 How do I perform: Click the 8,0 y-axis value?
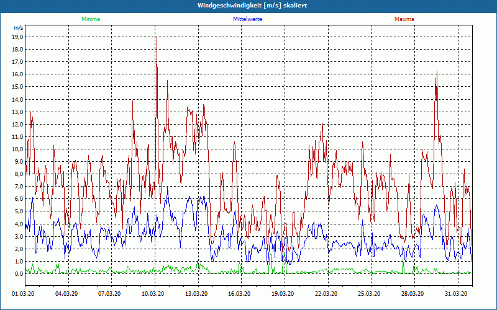pos(19,174)
